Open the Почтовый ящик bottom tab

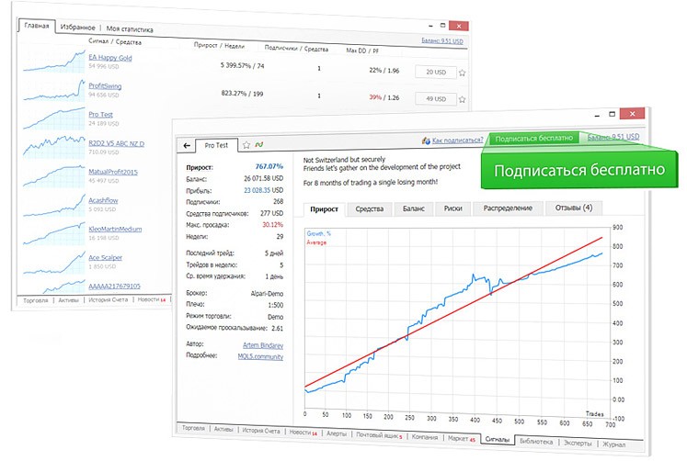(379, 435)
